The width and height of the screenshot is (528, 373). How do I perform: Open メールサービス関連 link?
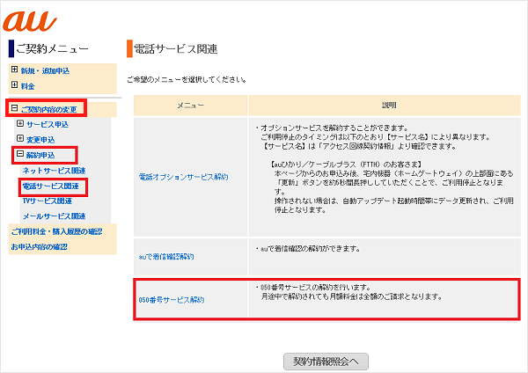[54, 216]
